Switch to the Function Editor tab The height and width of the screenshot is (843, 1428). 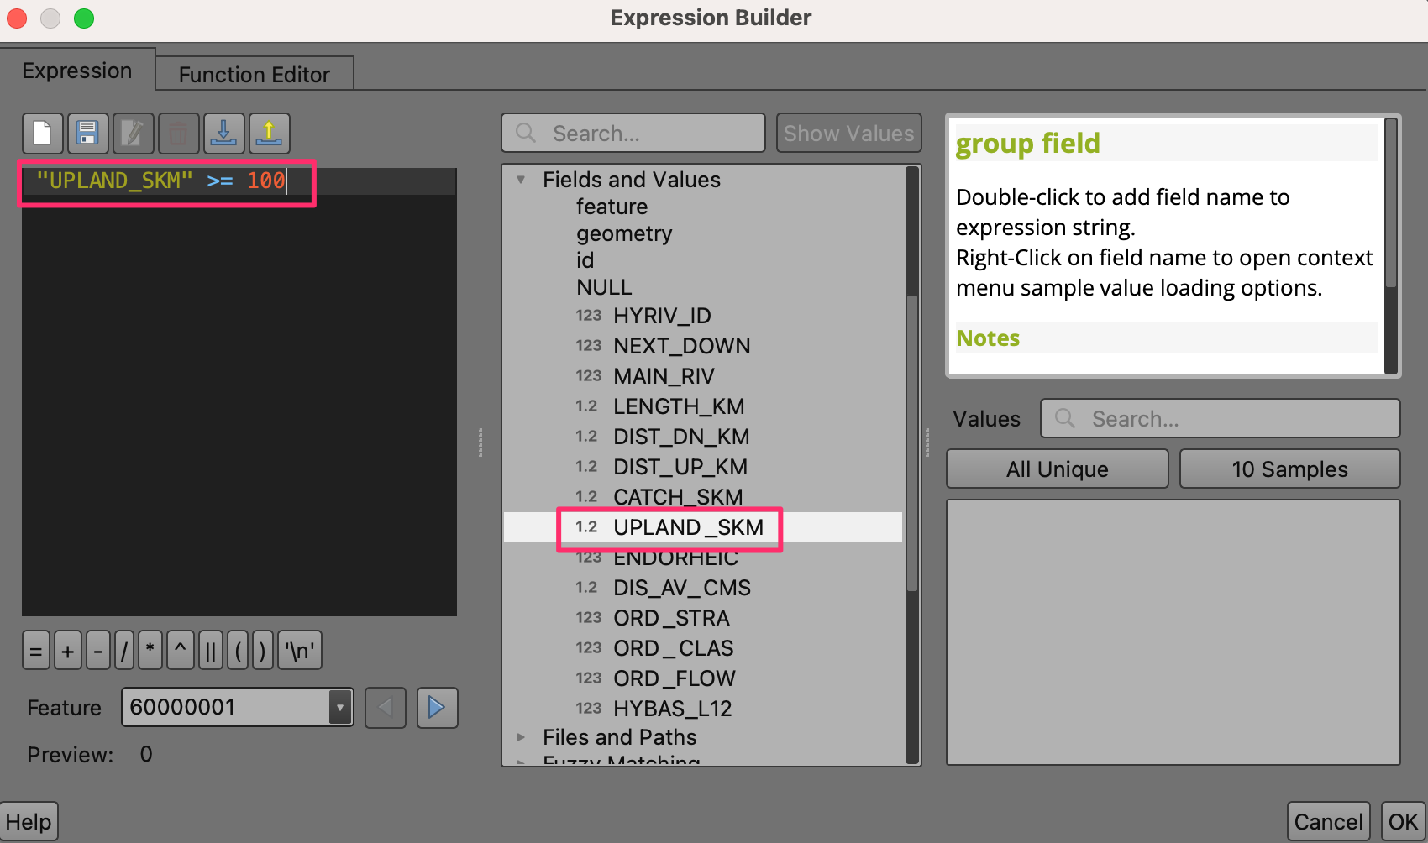(254, 75)
